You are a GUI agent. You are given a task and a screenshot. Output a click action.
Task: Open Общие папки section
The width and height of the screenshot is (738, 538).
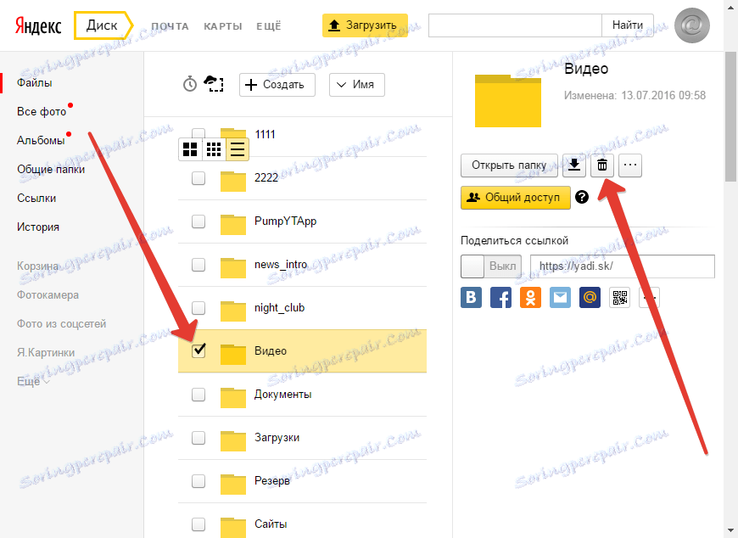tap(51, 170)
